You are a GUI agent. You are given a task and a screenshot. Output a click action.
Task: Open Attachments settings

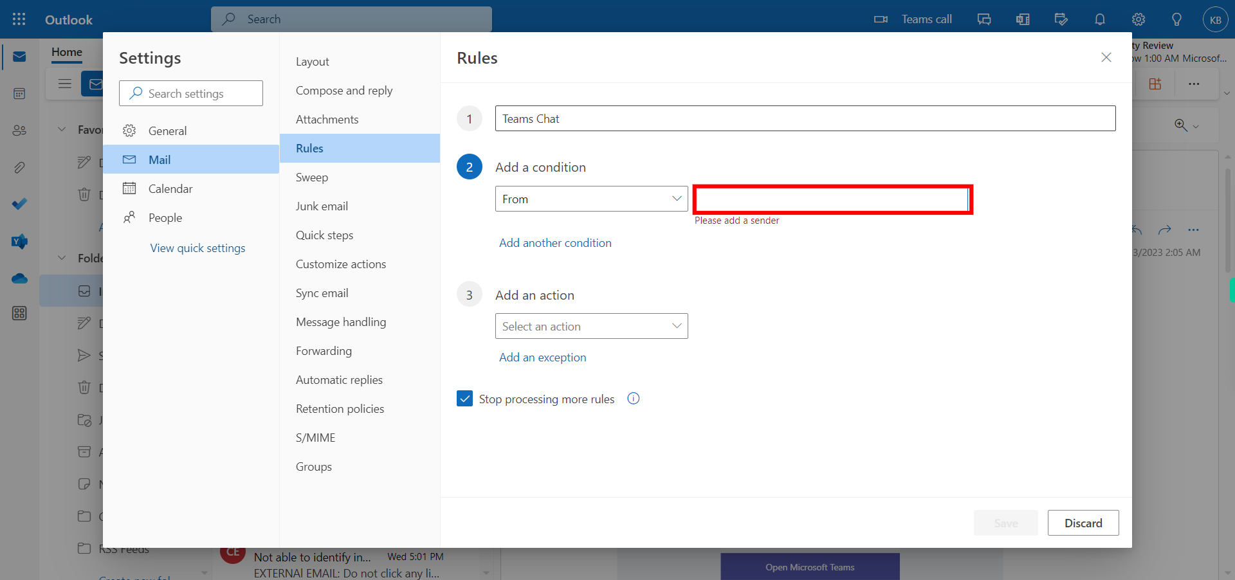360,120
